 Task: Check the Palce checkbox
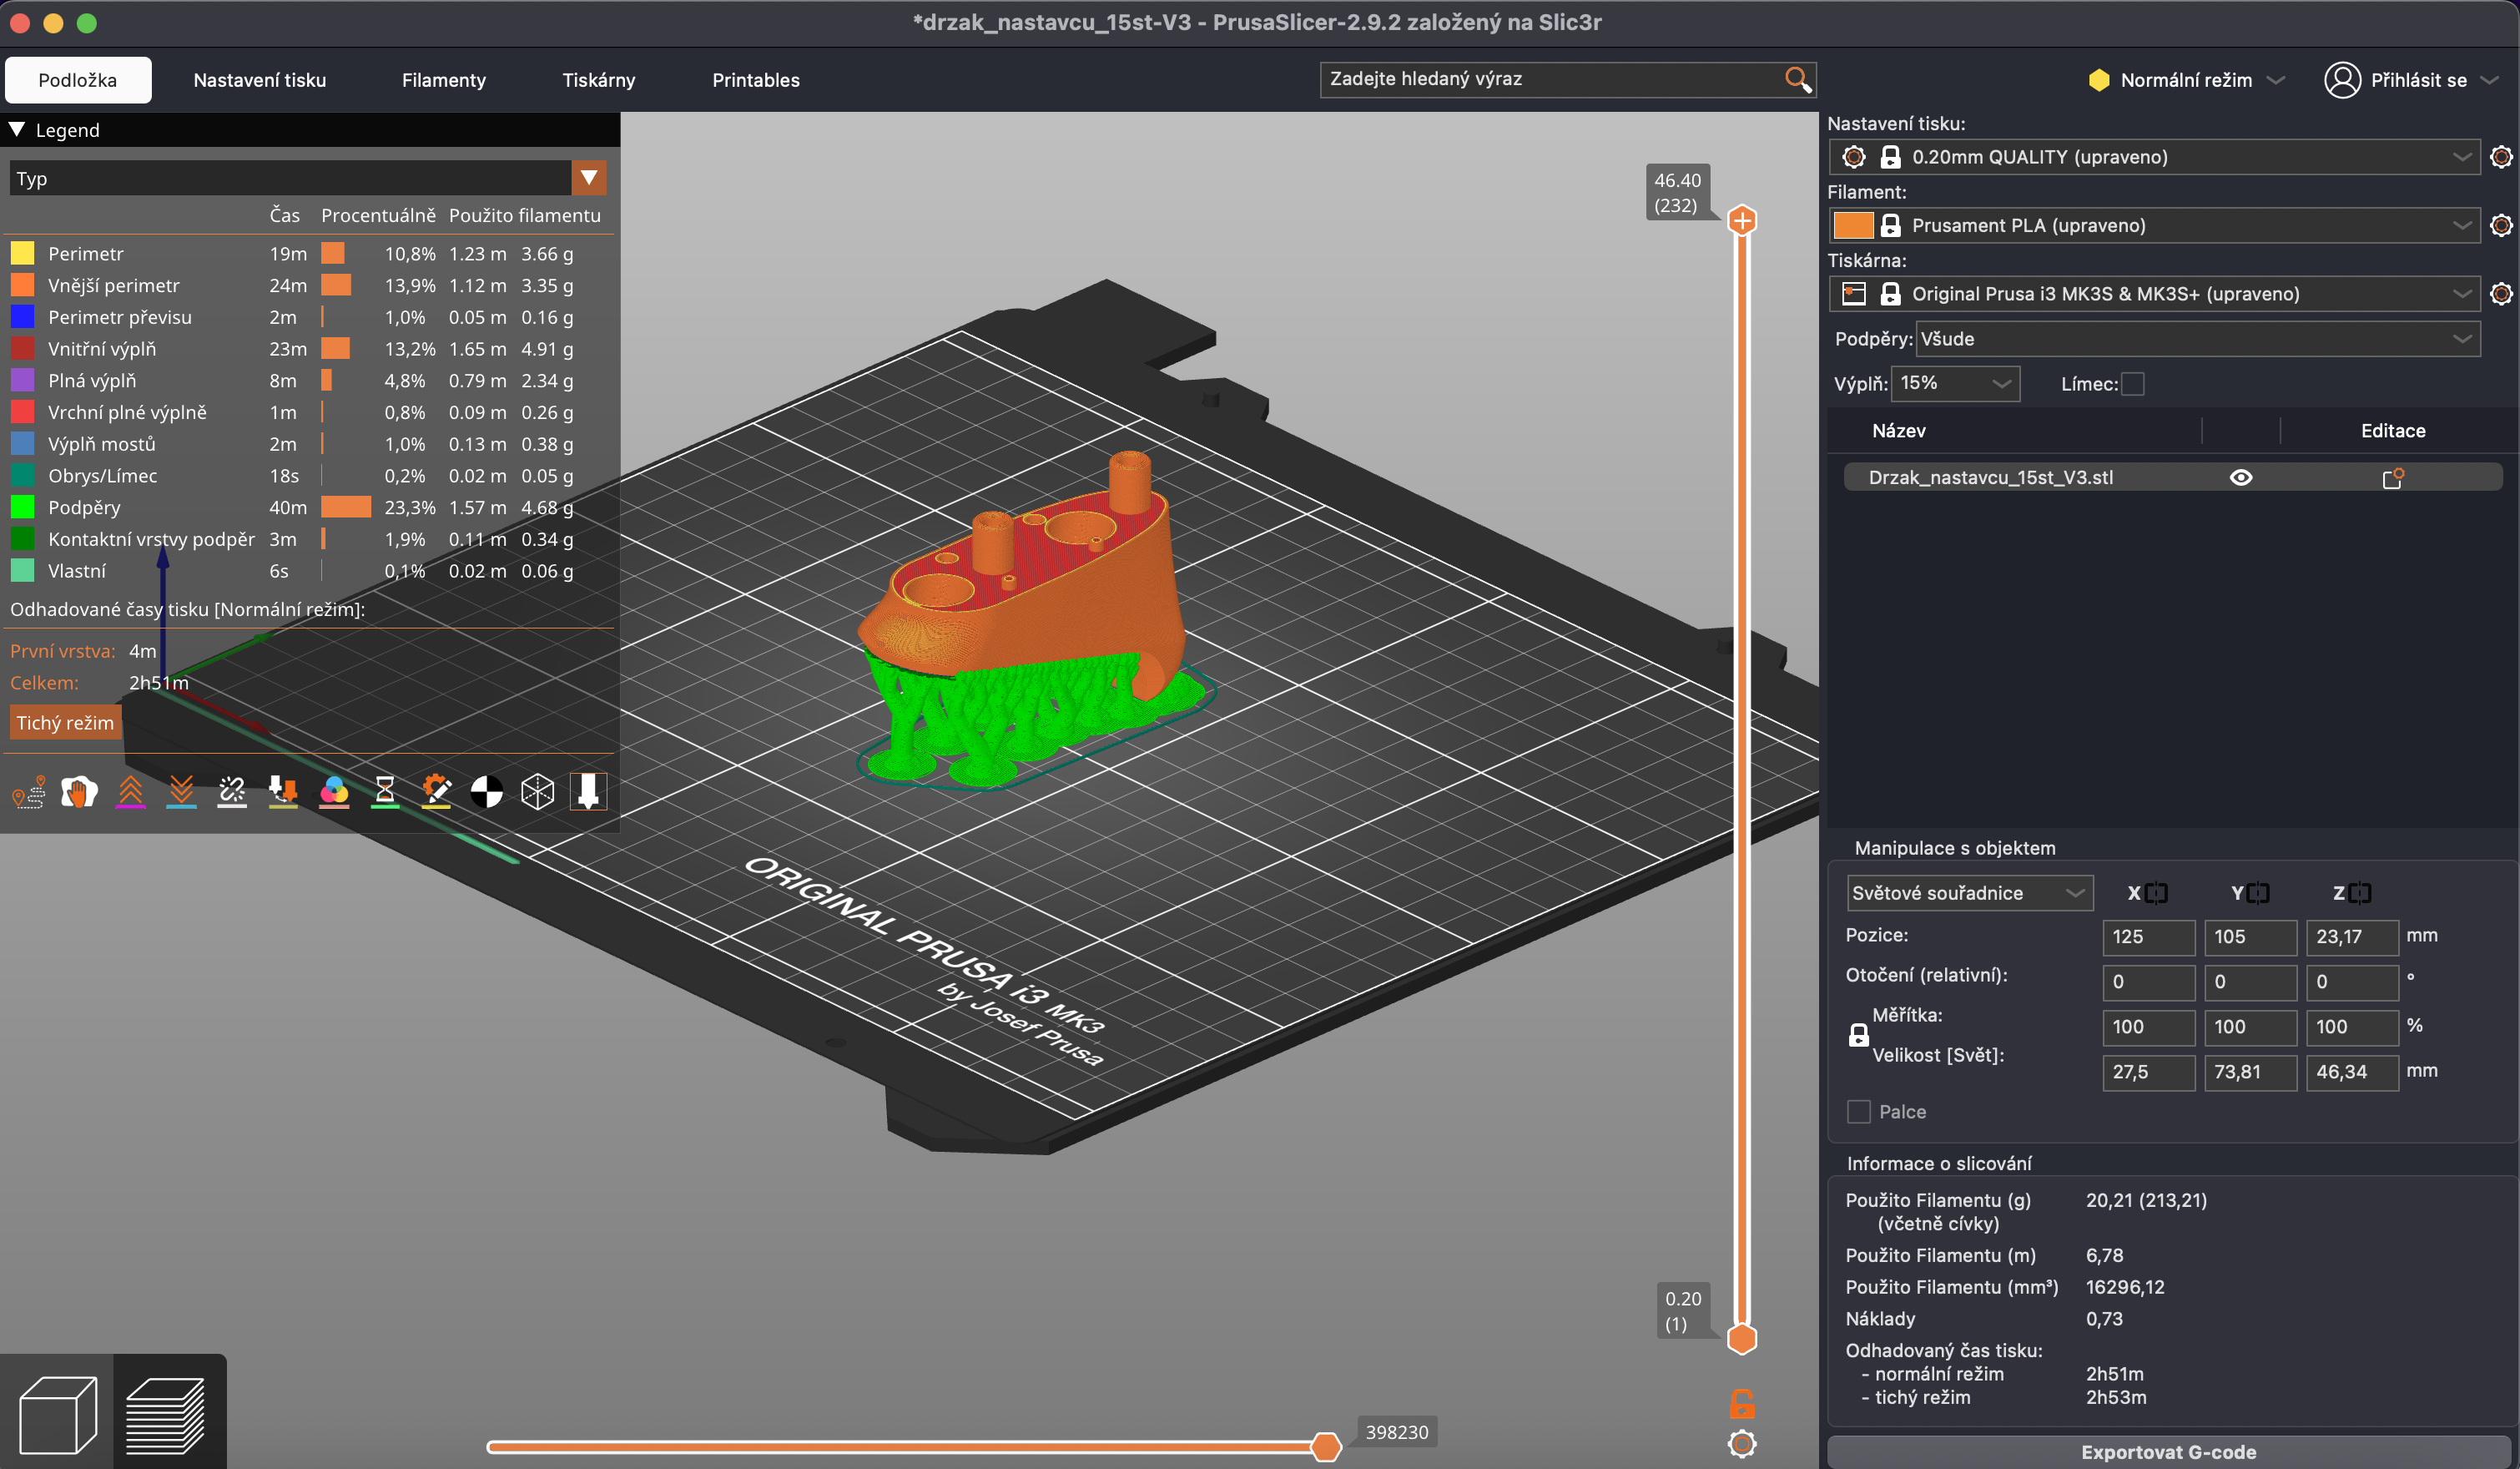[x=1858, y=1112]
